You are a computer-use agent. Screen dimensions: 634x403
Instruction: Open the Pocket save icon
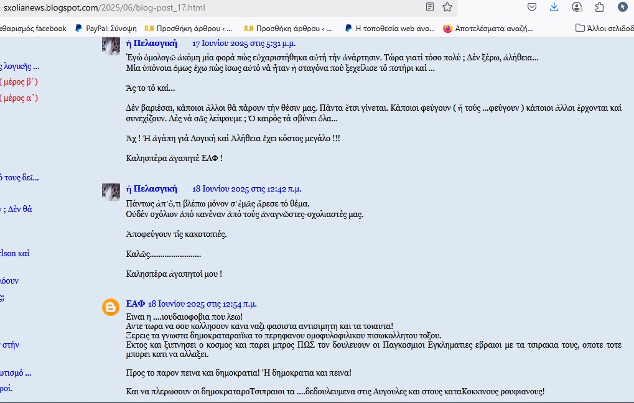(x=532, y=7)
